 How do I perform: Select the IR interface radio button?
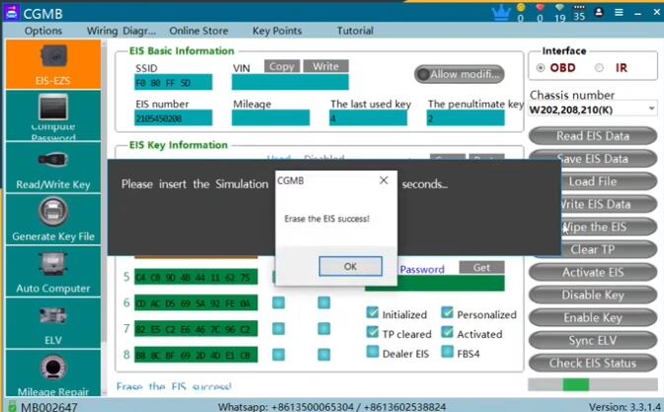click(599, 68)
